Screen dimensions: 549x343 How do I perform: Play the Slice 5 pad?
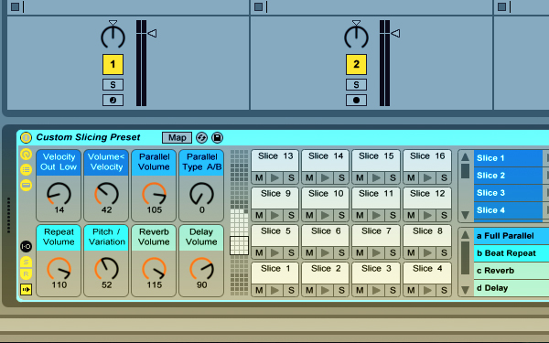[x=274, y=252]
